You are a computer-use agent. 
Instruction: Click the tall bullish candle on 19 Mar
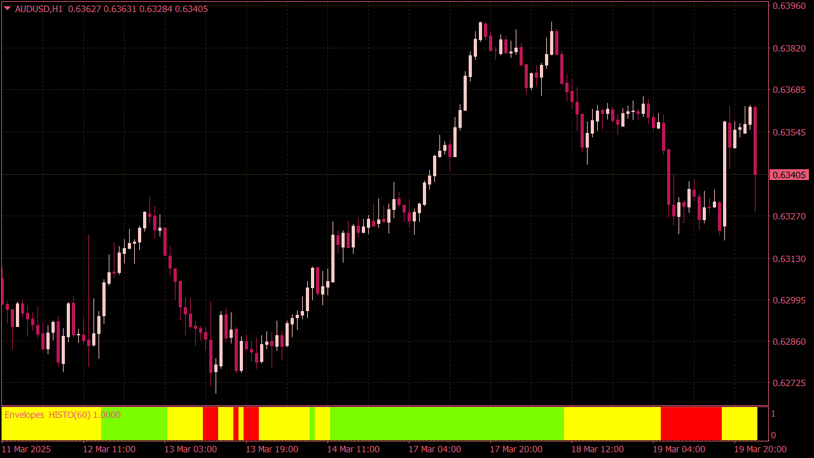(724, 174)
